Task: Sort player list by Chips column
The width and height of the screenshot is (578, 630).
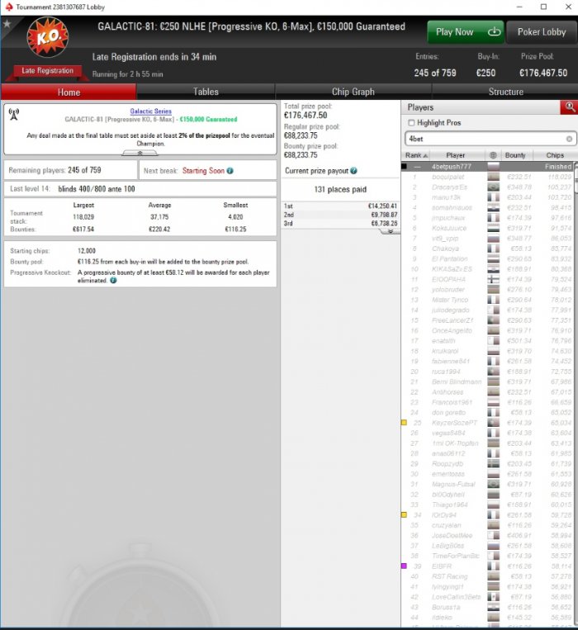Action: 555,155
